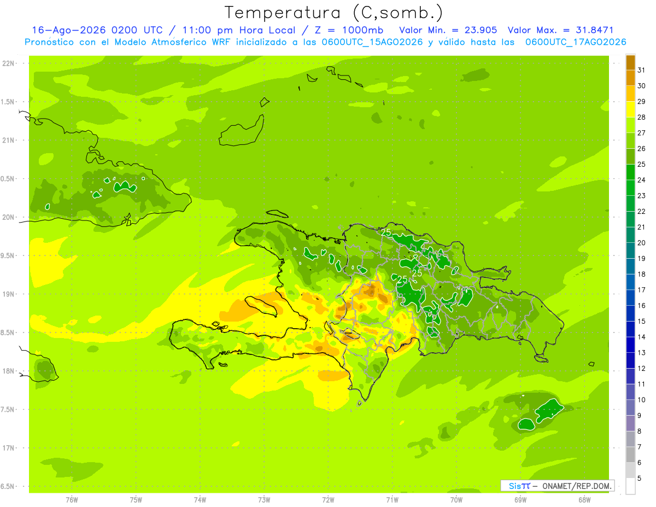The height and width of the screenshot is (507, 656).
Task: Click the "70W" longitude axis label
Action: [456, 500]
